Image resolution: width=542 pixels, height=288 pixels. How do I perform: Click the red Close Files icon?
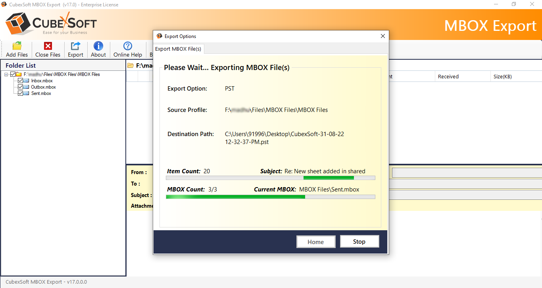tap(48, 46)
